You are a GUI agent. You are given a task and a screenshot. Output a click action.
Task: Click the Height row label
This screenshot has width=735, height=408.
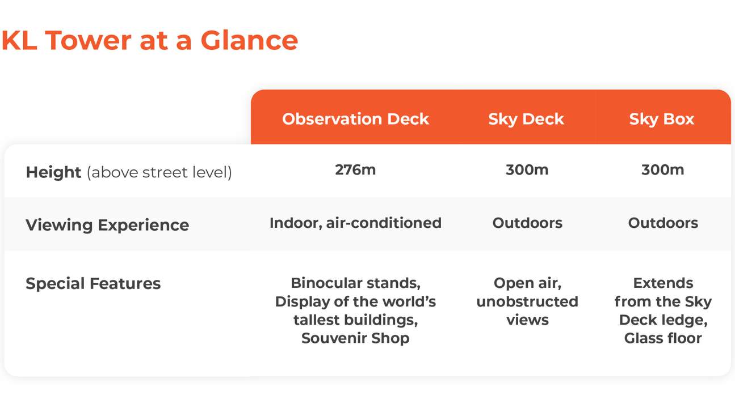pyautogui.click(x=53, y=172)
